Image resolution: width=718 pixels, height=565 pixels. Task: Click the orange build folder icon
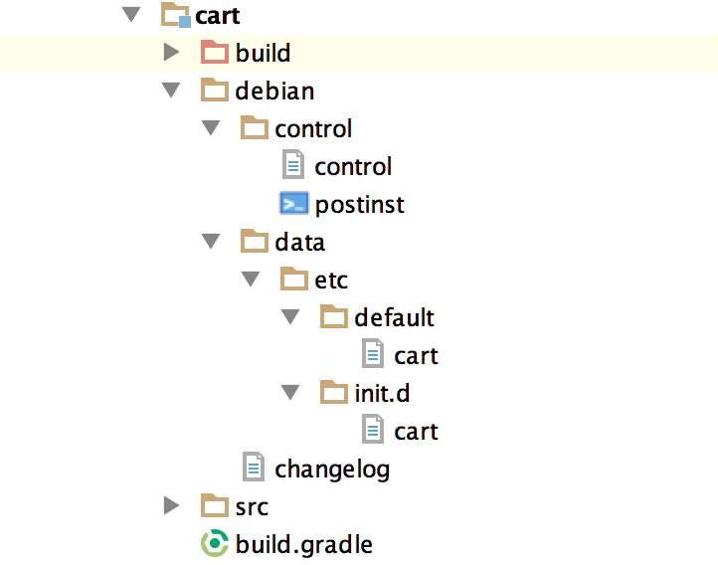coord(215,53)
